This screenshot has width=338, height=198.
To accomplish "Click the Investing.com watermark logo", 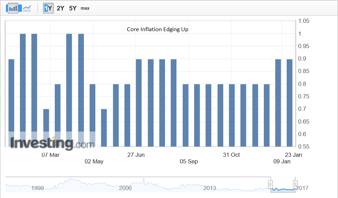I will coord(52,143).
